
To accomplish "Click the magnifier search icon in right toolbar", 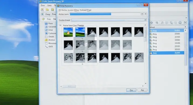I will (x=171, y=23).
